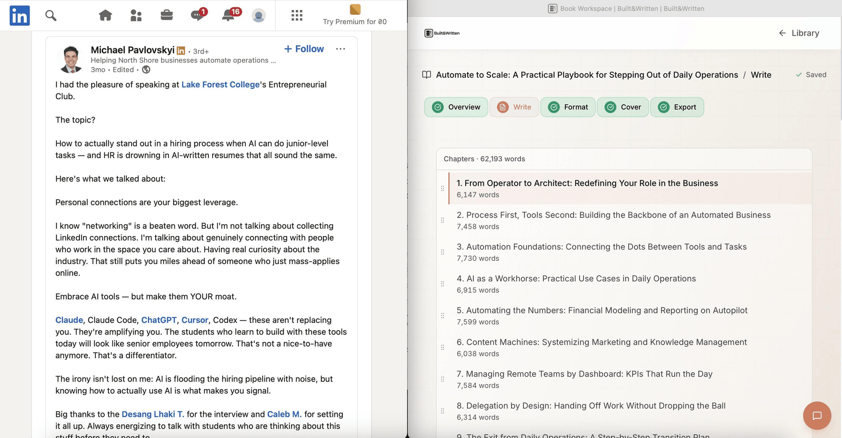842x438 pixels.
Task: Open the ChatGPT mention link
Action: click(x=159, y=320)
